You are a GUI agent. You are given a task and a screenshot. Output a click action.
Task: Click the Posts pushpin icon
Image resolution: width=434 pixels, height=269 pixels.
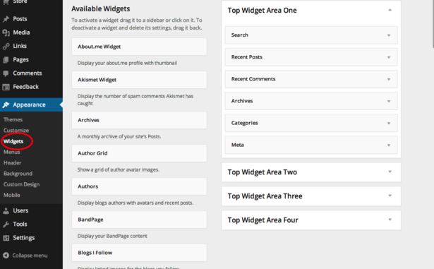coord(6,19)
